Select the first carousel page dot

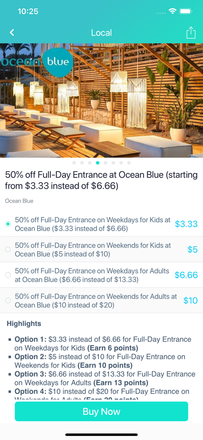(74, 163)
